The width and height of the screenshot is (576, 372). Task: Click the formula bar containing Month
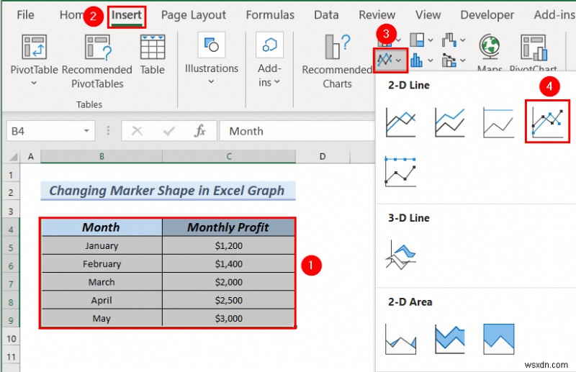pos(297,131)
